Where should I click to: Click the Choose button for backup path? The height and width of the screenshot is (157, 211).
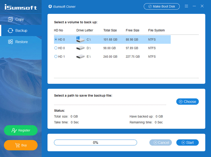[x=187, y=102]
